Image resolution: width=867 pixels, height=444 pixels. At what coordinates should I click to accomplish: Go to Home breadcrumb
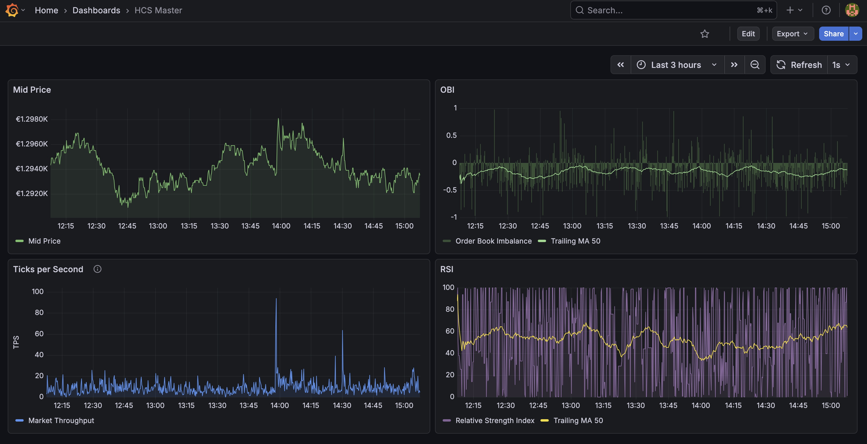[46, 10]
